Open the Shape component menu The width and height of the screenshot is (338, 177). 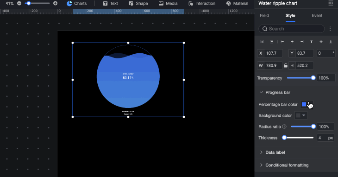point(138,3)
